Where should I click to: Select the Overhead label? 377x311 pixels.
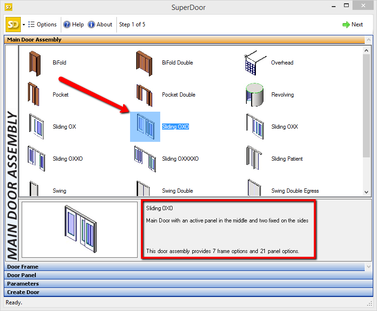tap(282, 63)
